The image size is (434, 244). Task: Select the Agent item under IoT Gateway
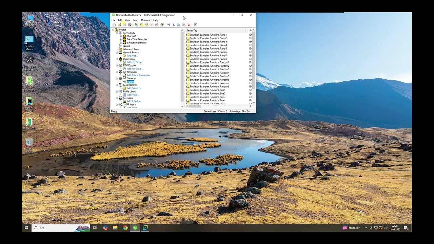pyautogui.click(x=130, y=82)
